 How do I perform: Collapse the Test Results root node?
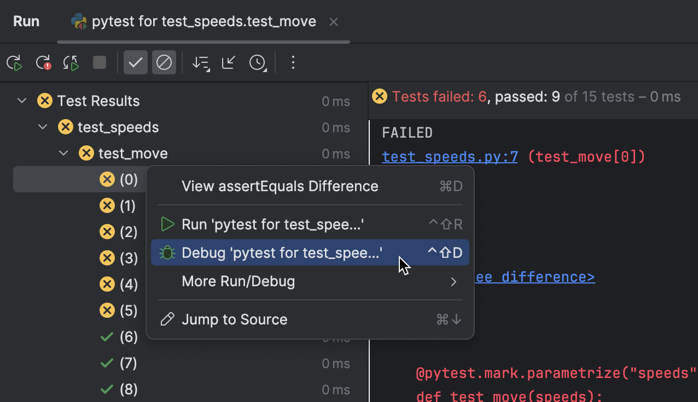click(21, 100)
